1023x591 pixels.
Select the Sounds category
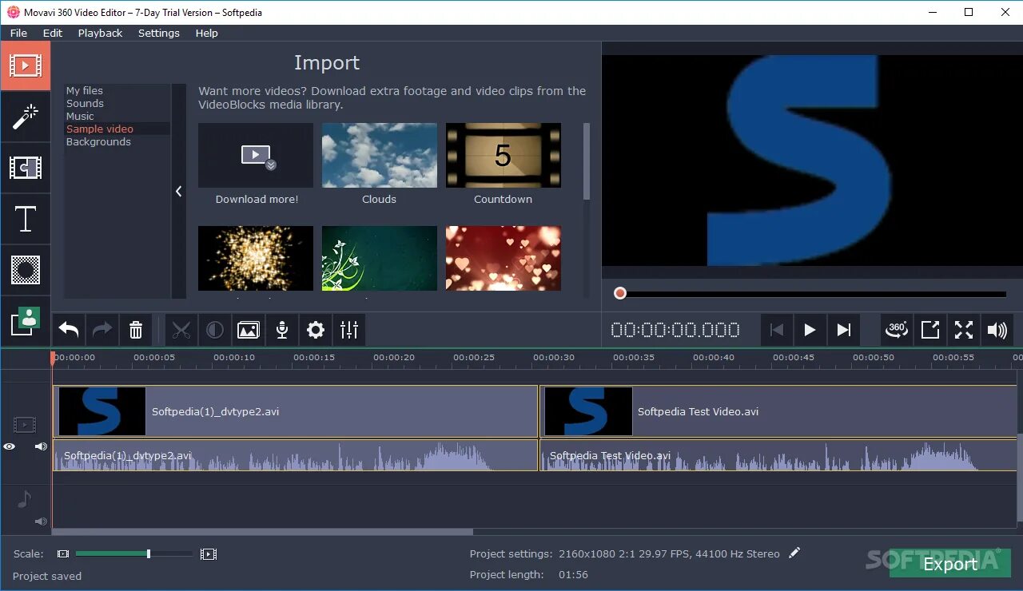tap(85, 103)
